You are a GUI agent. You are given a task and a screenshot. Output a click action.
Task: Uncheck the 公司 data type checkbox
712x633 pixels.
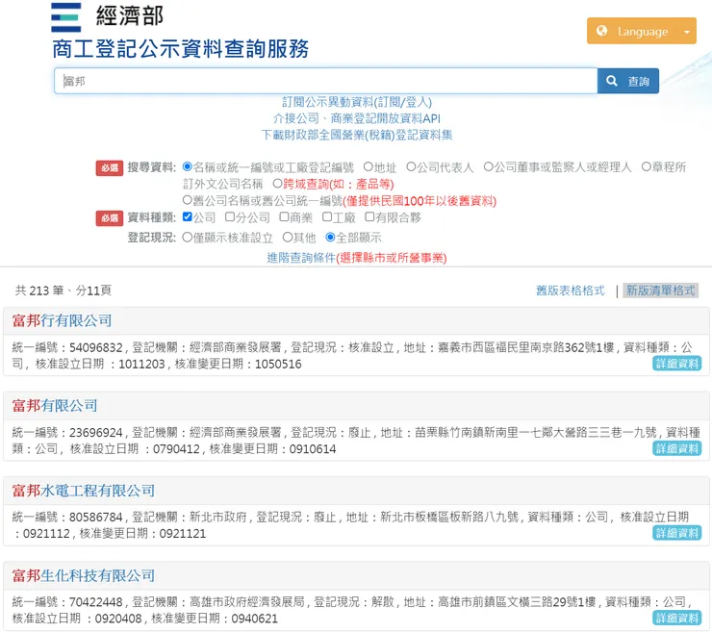(187, 216)
